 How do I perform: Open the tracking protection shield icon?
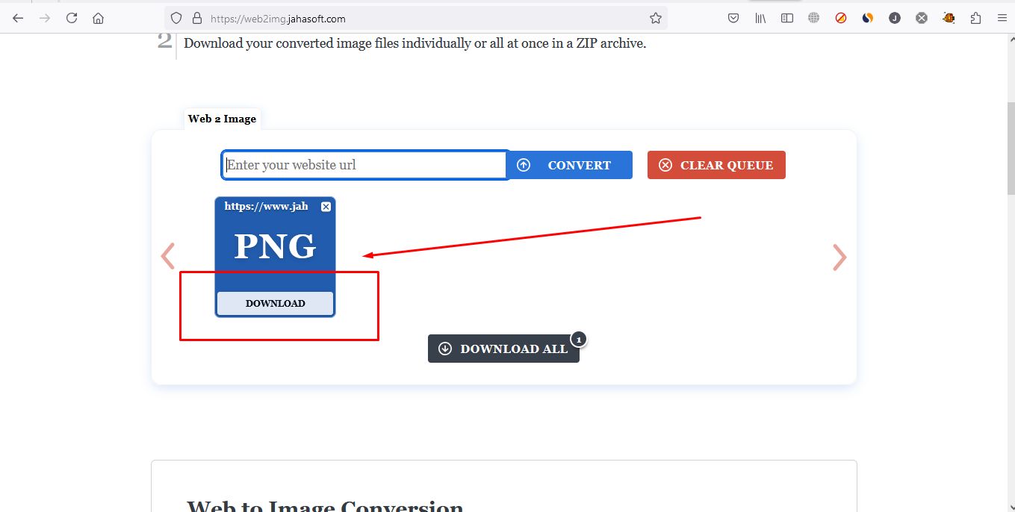(x=176, y=18)
